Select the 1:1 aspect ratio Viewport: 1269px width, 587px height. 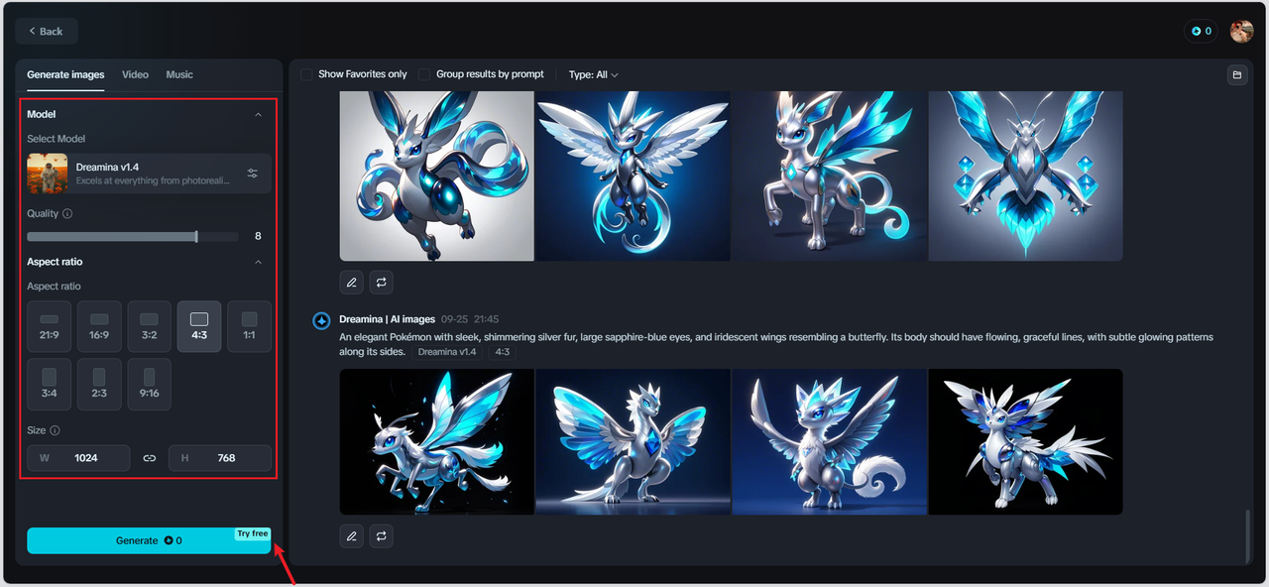249,326
